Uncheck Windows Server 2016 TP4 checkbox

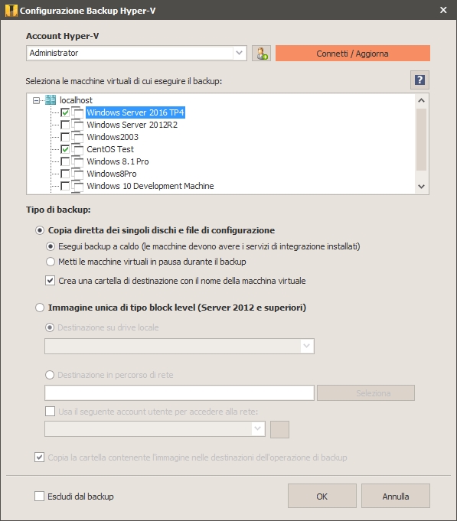coord(65,112)
